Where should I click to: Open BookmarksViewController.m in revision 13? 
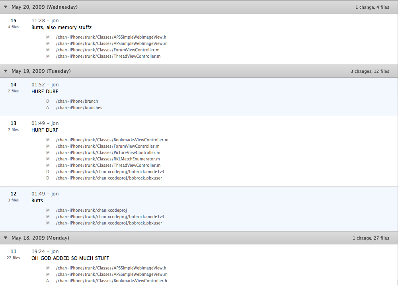pyautogui.click(x=112, y=140)
